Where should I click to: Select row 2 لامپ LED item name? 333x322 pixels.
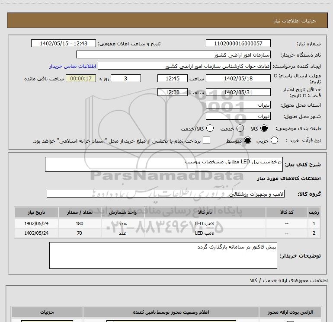click(x=205, y=233)
